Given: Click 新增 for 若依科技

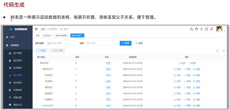Looking at the screenshot, I should [x=192, y=63].
